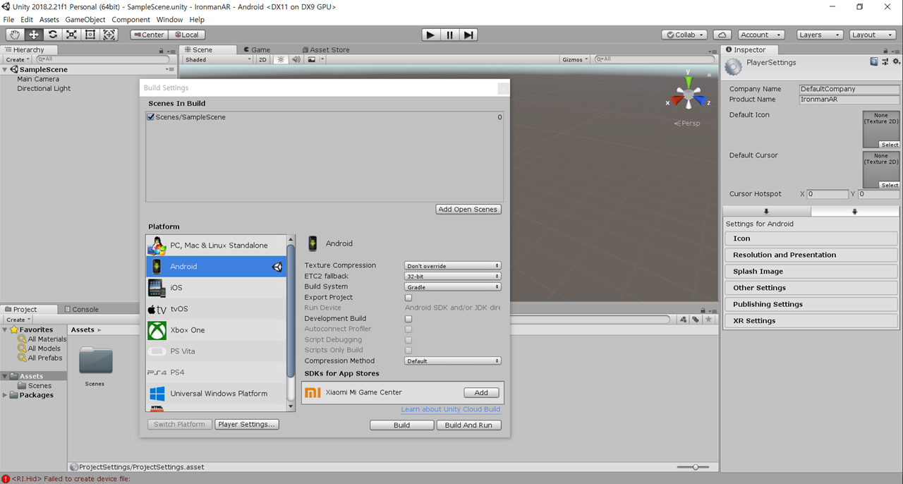The width and height of the screenshot is (903, 484).
Task: Toggle handle rotation Local button
Action: pos(187,35)
